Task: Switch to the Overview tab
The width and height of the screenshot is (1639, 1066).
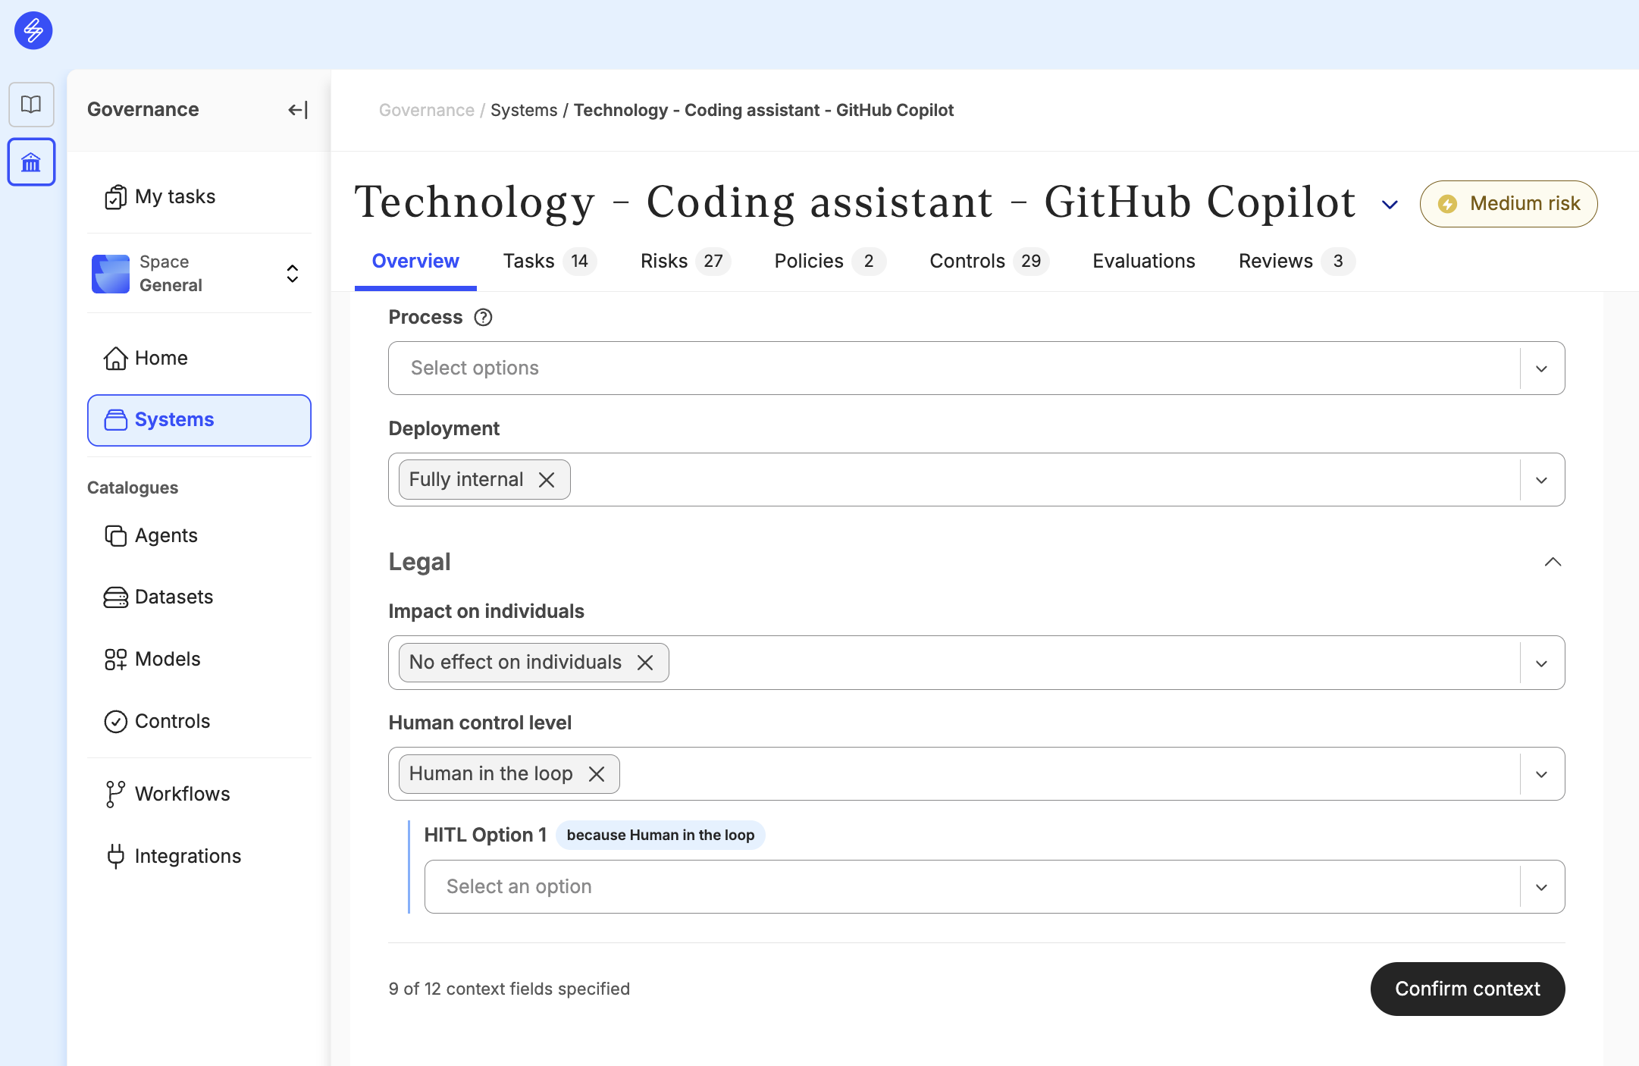Action: point(415,262)
